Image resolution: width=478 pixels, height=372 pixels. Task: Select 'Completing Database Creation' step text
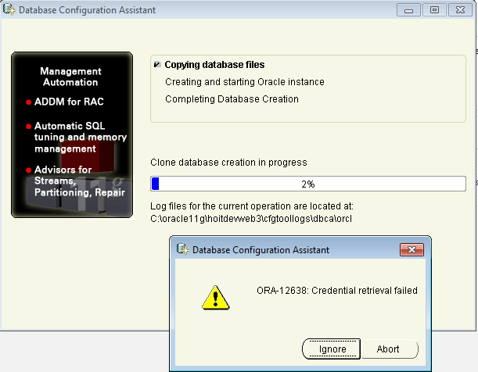pyautogui.click(x=232, y=99)
